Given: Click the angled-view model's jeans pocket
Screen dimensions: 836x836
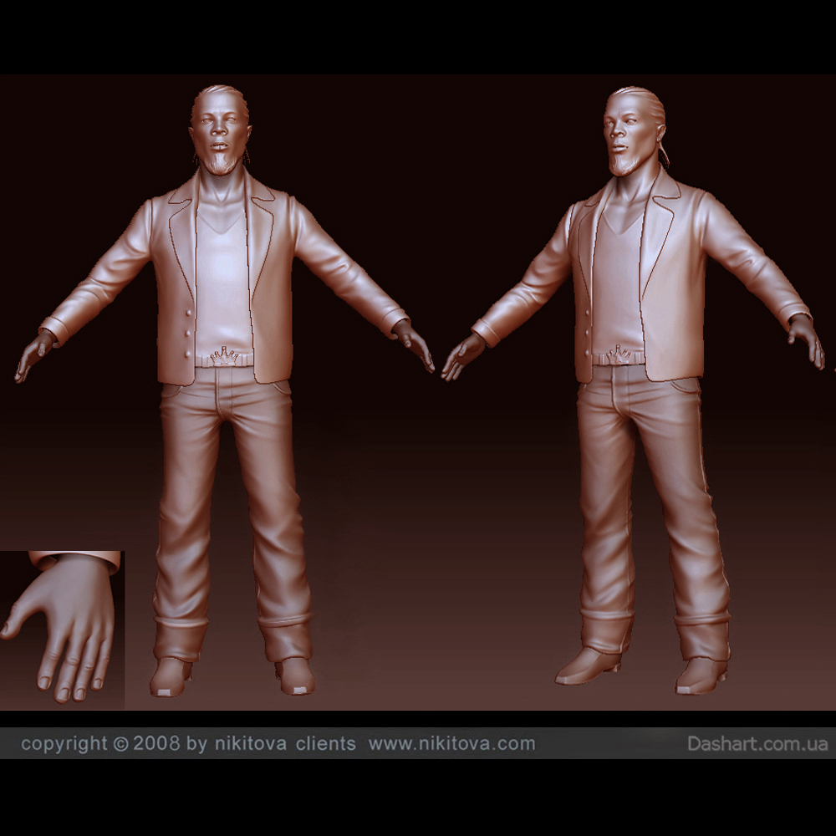Looking at the screenshot, I should 683,386.
